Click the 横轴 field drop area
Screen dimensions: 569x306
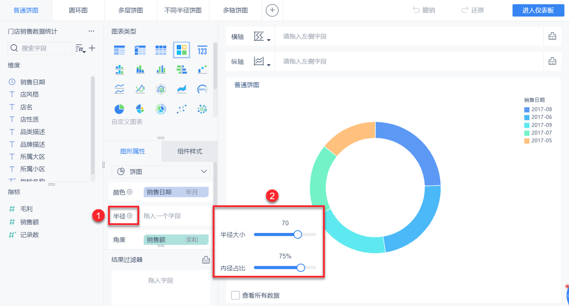pos(409,36)
